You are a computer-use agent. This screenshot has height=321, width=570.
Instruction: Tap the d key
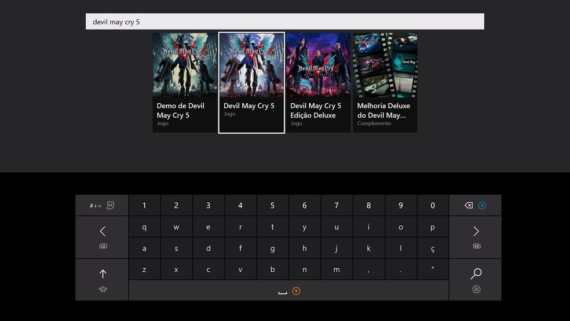(209, 249)
